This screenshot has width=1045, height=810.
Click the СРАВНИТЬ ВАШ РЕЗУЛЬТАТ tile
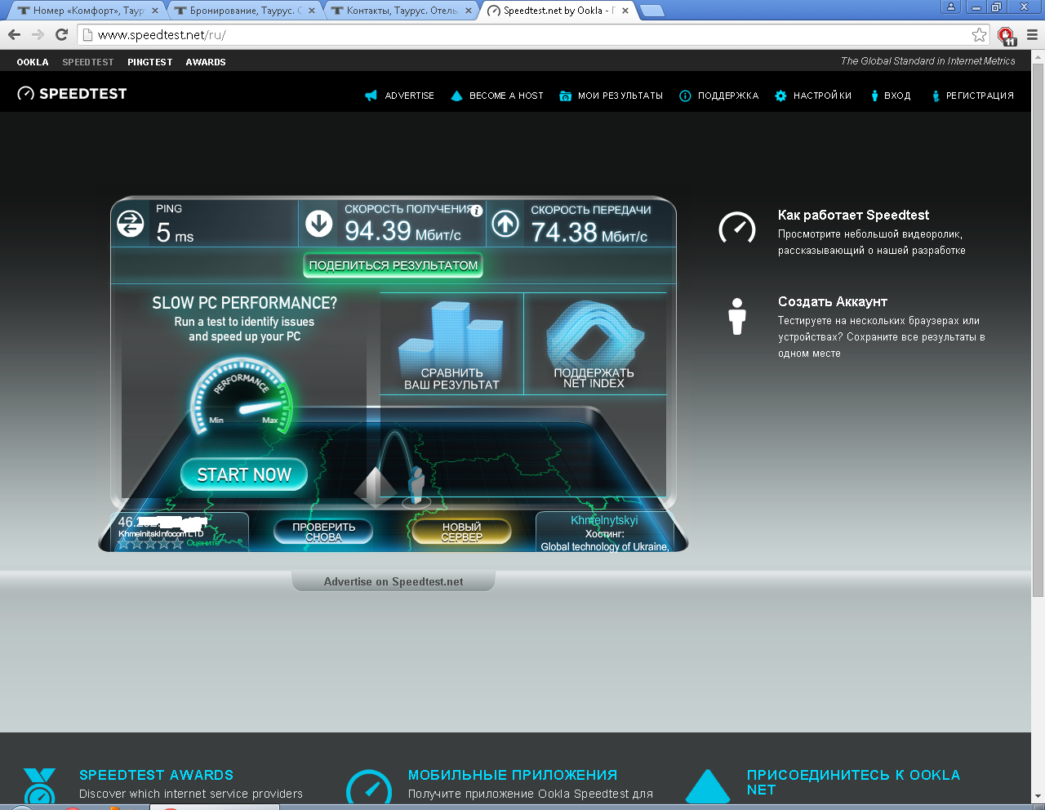tap(451, 344)
